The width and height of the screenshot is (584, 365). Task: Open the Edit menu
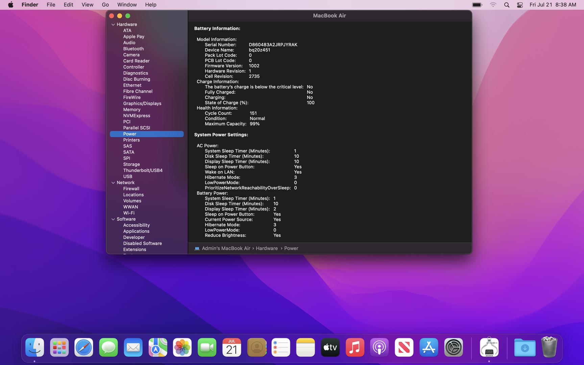click(68, 5)
